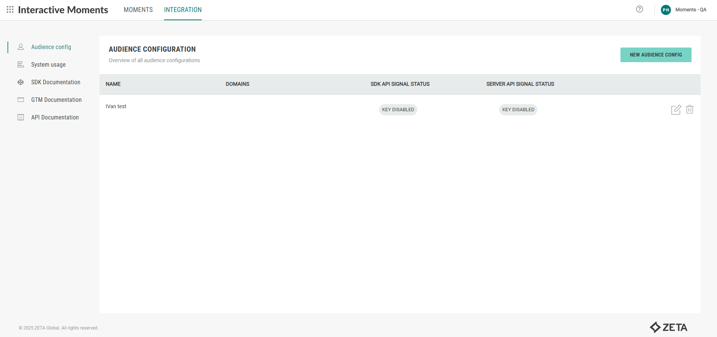Click the SDK Documentation sidebar icon
Image resolution: width=717 pixels, height=337 pixels.
pos(21,82)
